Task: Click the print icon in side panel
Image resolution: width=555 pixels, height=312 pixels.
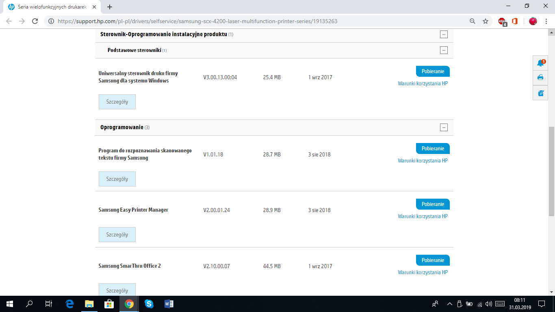Action: 540,78
